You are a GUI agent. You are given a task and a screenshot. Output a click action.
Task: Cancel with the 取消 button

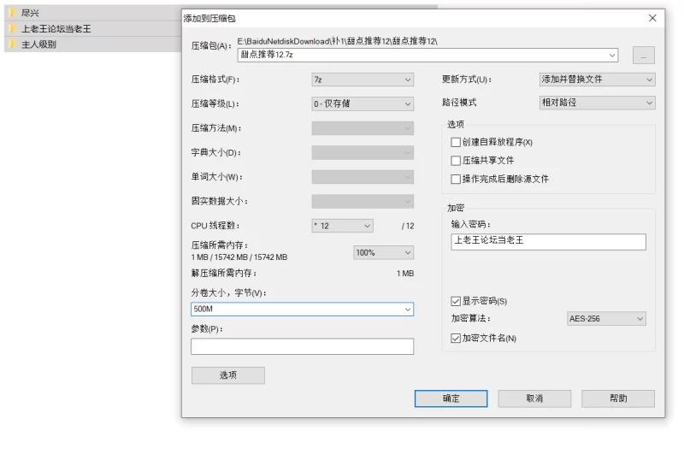(534, 398)
